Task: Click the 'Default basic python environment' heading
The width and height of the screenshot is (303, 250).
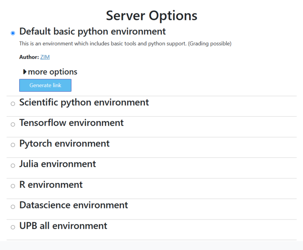Action: point(92,31)
